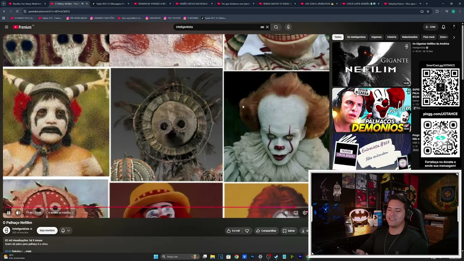
Task: Open the weather widget showing 'Parc ensolarado'
Action: [14, 257]
